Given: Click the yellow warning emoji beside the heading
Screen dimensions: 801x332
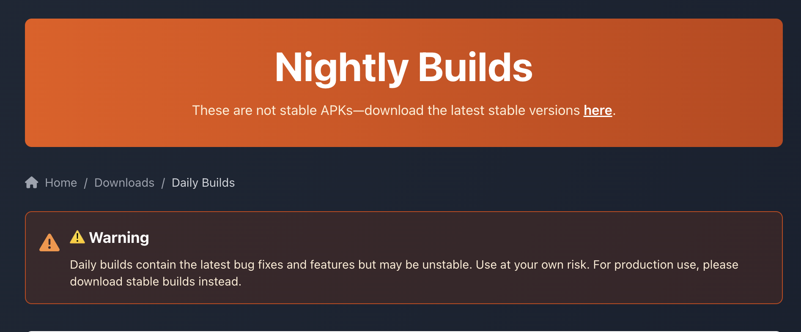Looking at the screenshot, I should click(x=77, y=237).
